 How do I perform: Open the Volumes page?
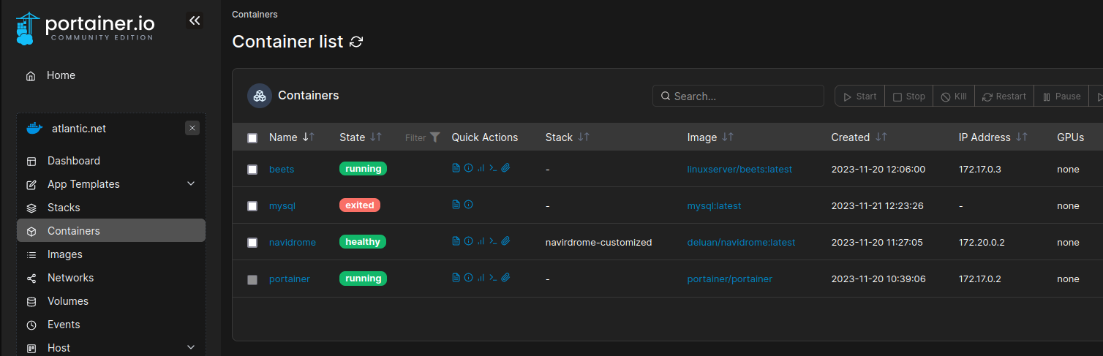coord(111,301)
